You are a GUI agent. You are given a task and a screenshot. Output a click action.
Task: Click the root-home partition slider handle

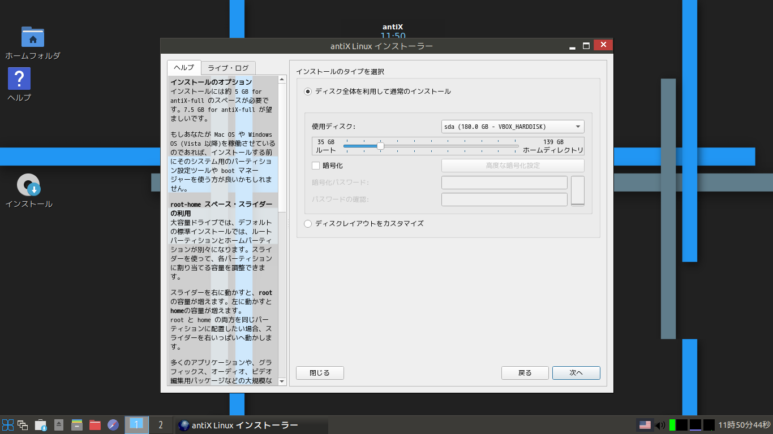pos(380,146)
